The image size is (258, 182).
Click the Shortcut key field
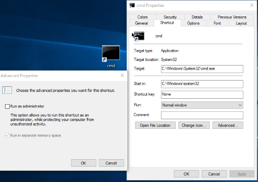click(x=202, y=95)
